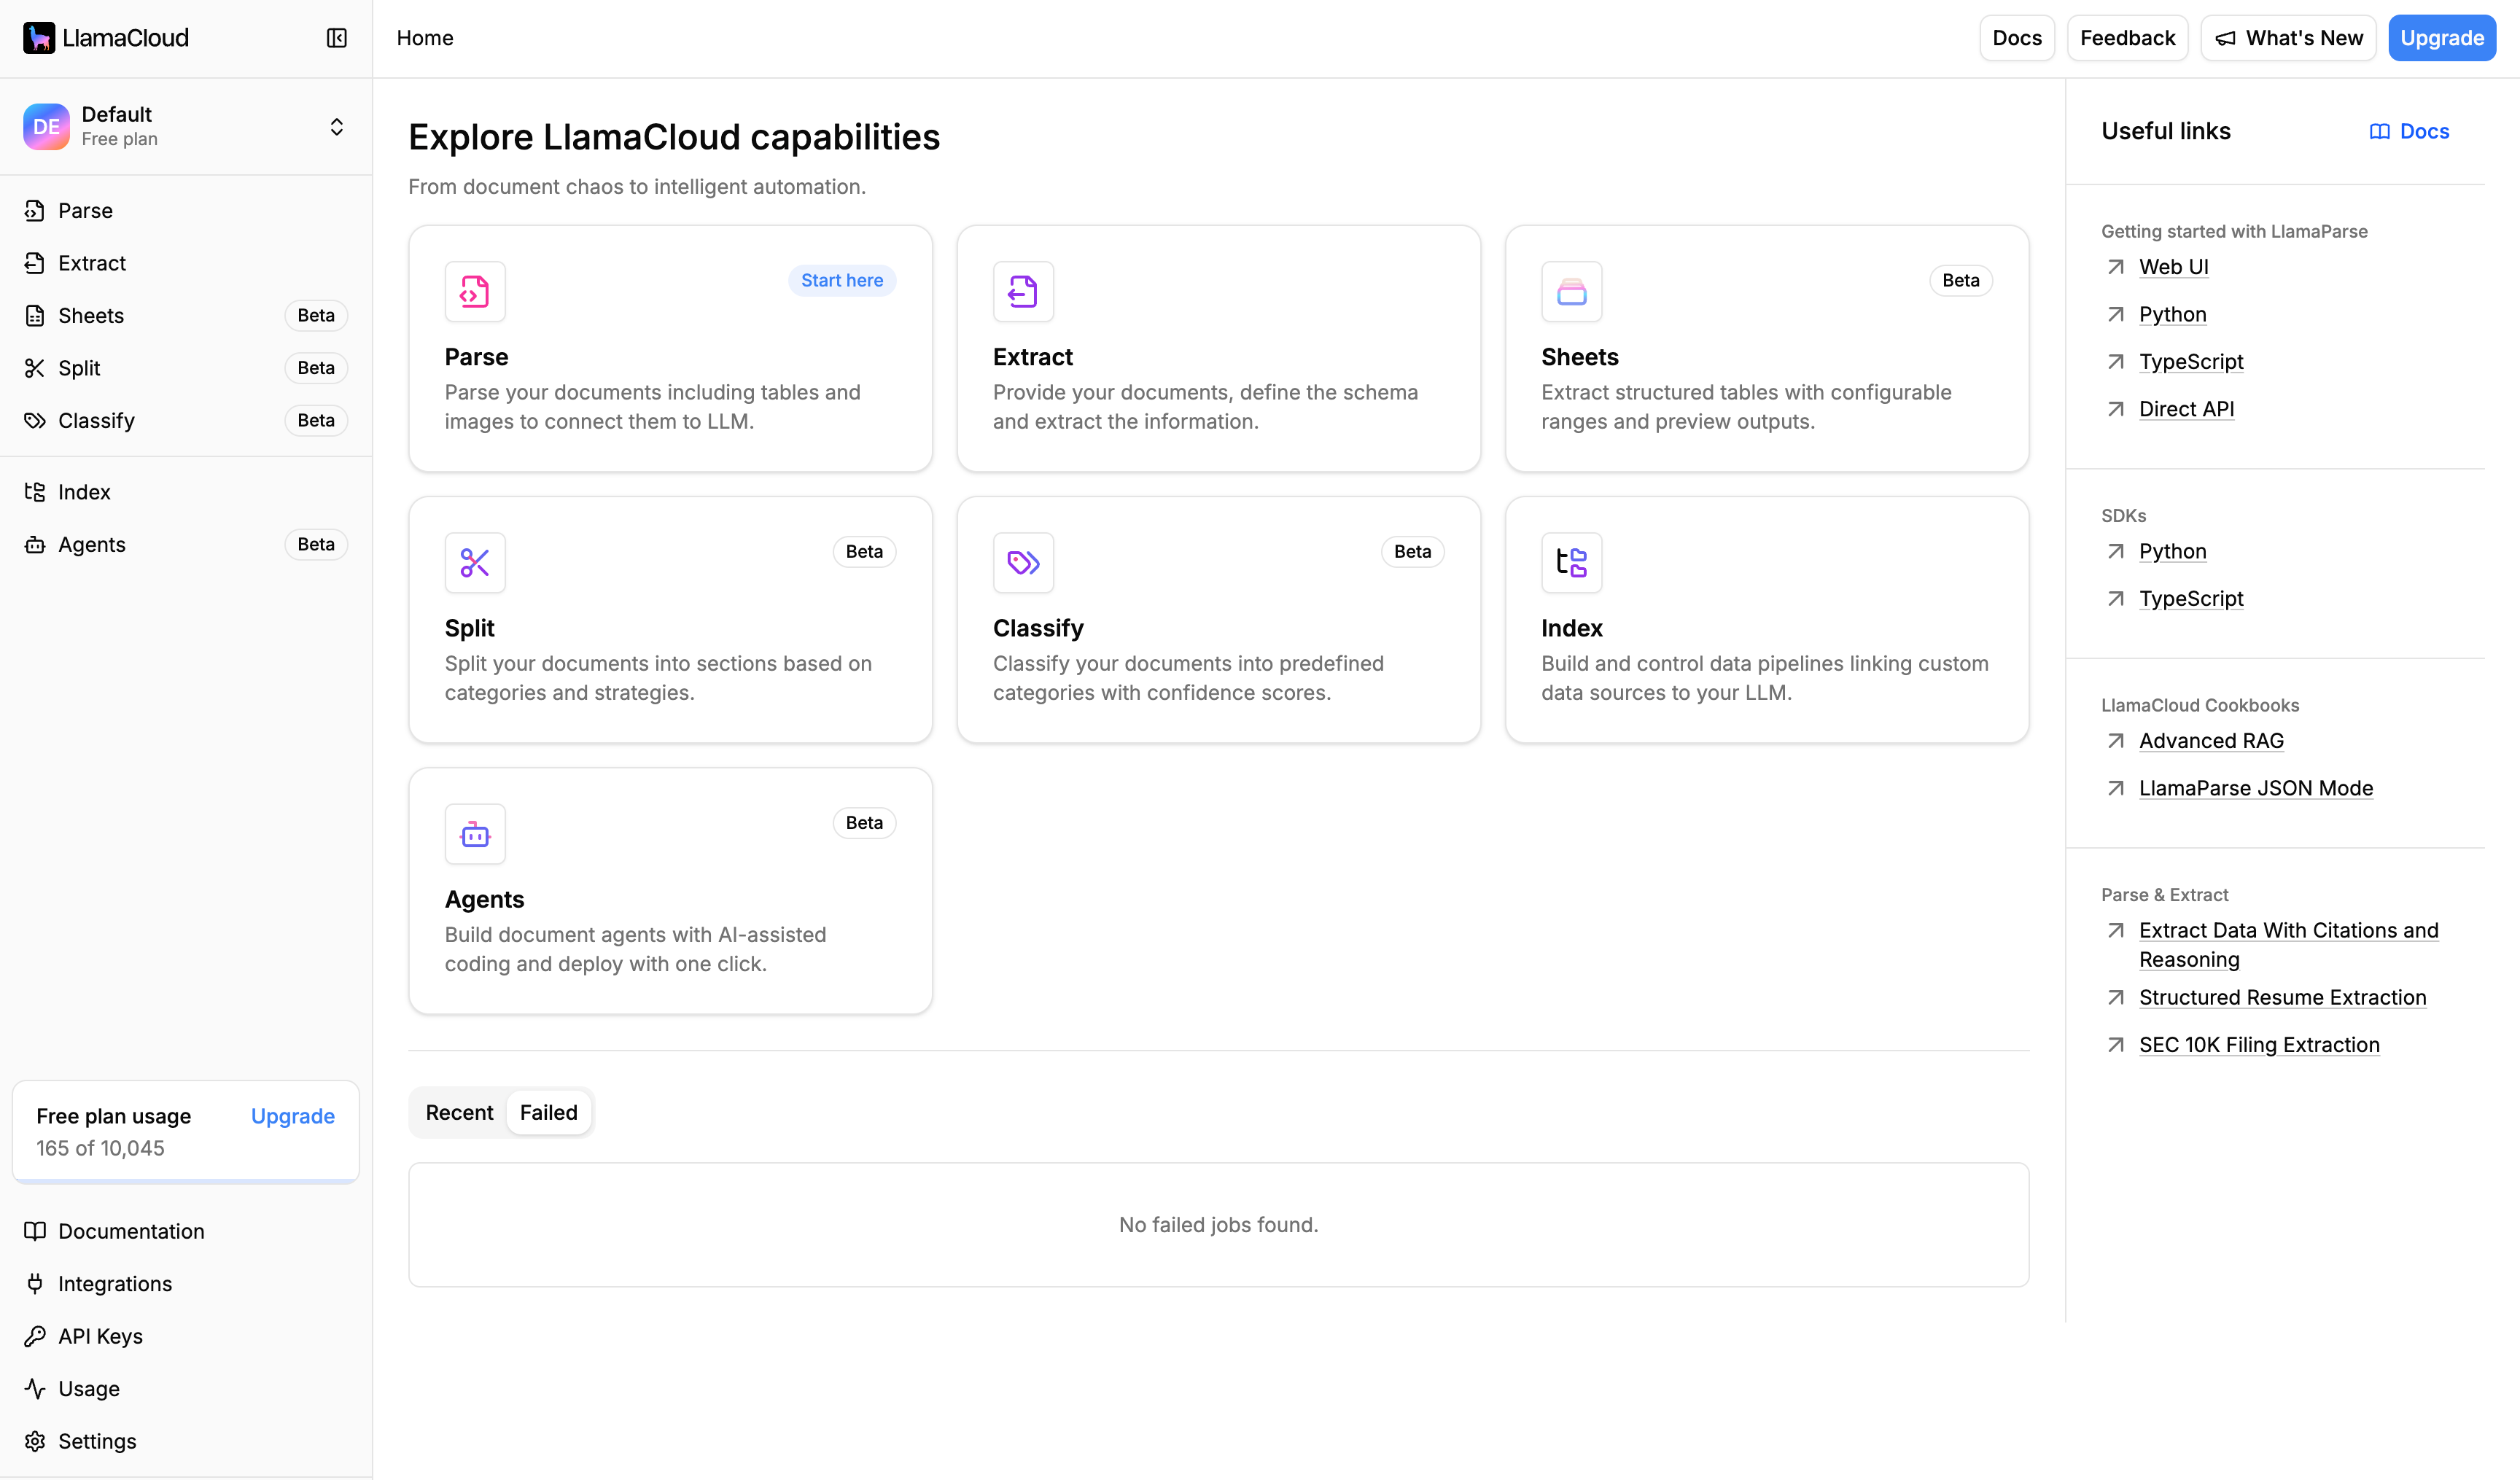
Task: Open the What's New button
Action: pos(2288,38)
